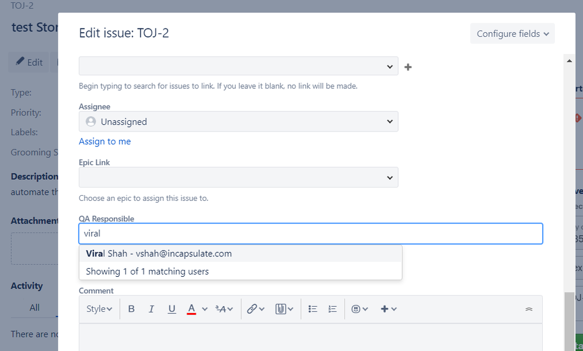Toggle bold in the comment toolbar
Image resolution: width=583 pixels, height=351 pixels.
pyautogui.click(x=131, y=309)
